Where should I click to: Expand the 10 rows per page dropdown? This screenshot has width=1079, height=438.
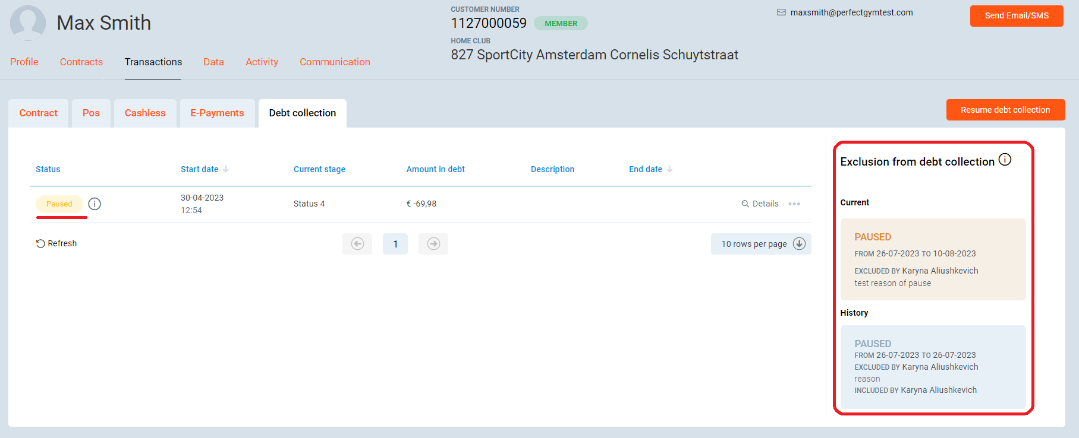click(x=799, y=244)
